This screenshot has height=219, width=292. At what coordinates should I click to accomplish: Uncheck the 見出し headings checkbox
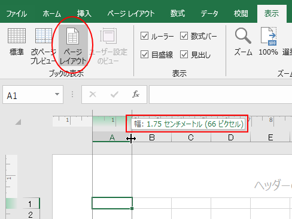(x=184, y=55)
